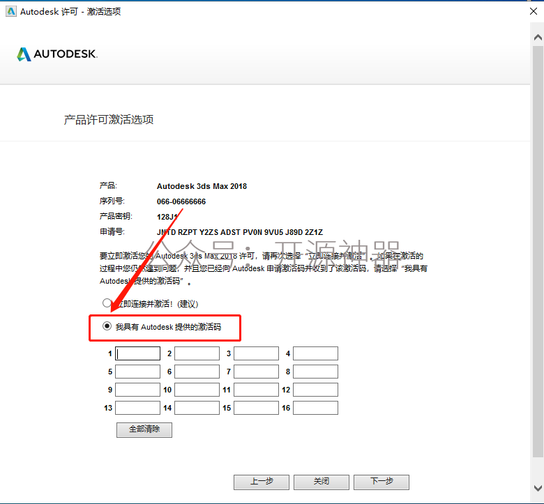The height and width of the screenshot is (504, 544).
Task: Proceed with the 下一步 button
Action: pos(381,482)
